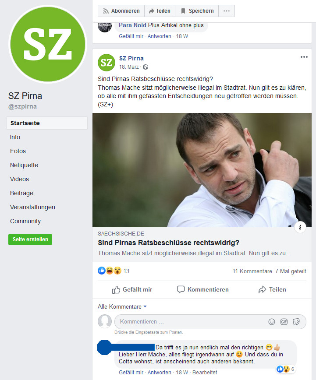Insert an emoji into the comment field
The height and width of the screenshot is (380, 316).
272,322
